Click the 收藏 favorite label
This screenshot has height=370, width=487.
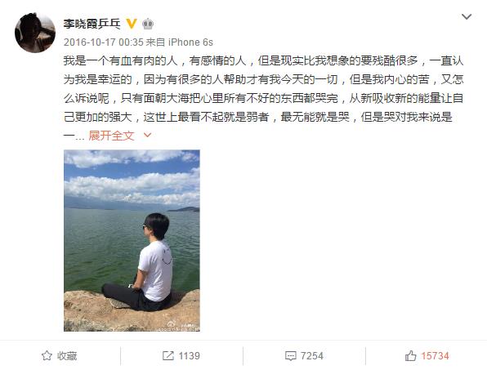[67, 356]
